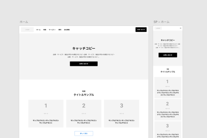Select sample text in SP card 2

[168, 115]
